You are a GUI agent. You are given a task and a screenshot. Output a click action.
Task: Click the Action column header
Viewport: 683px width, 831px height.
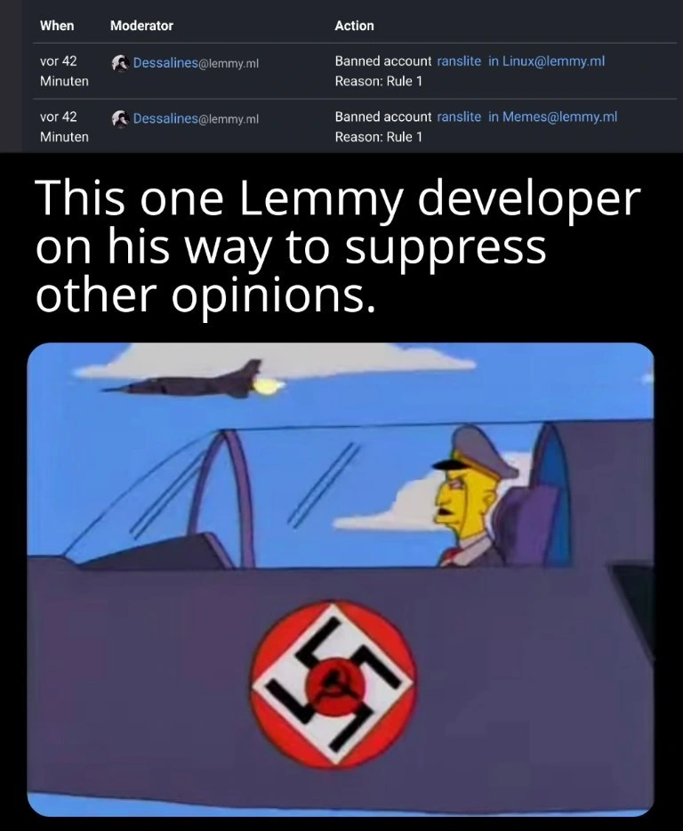pos(355,26)
